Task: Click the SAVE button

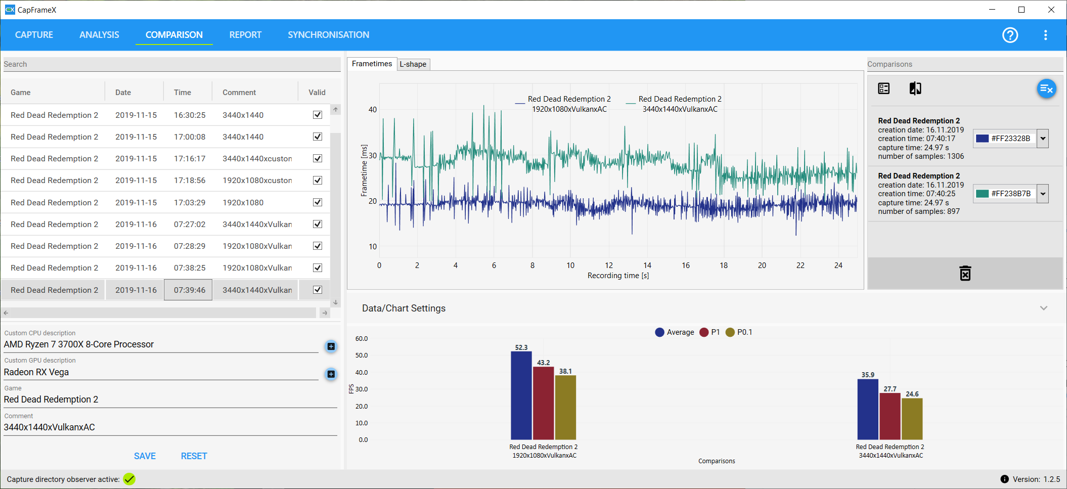Action: (145, 456)
